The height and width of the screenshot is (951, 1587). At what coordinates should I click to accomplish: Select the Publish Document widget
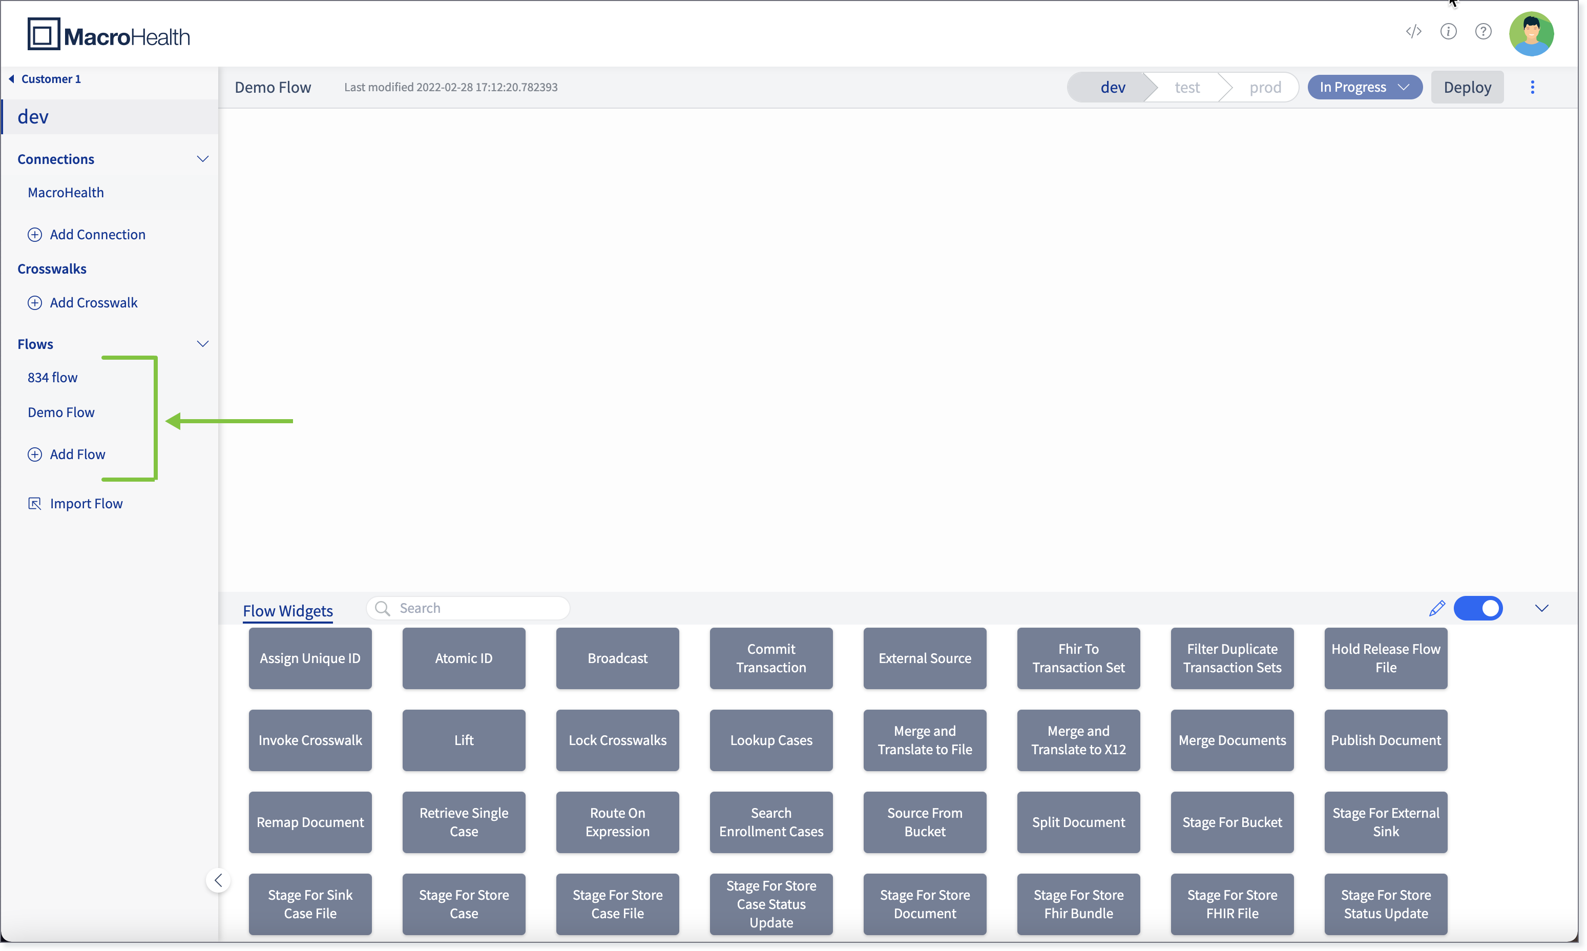[1387, 740]
